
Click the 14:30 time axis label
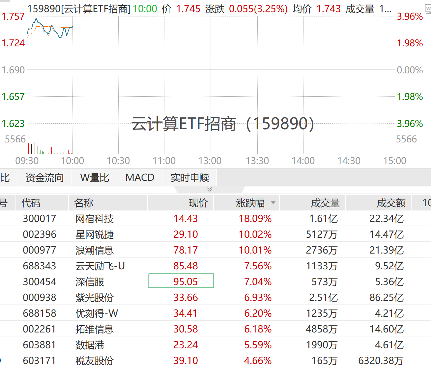pyautogui.click(x=349, y=161)
